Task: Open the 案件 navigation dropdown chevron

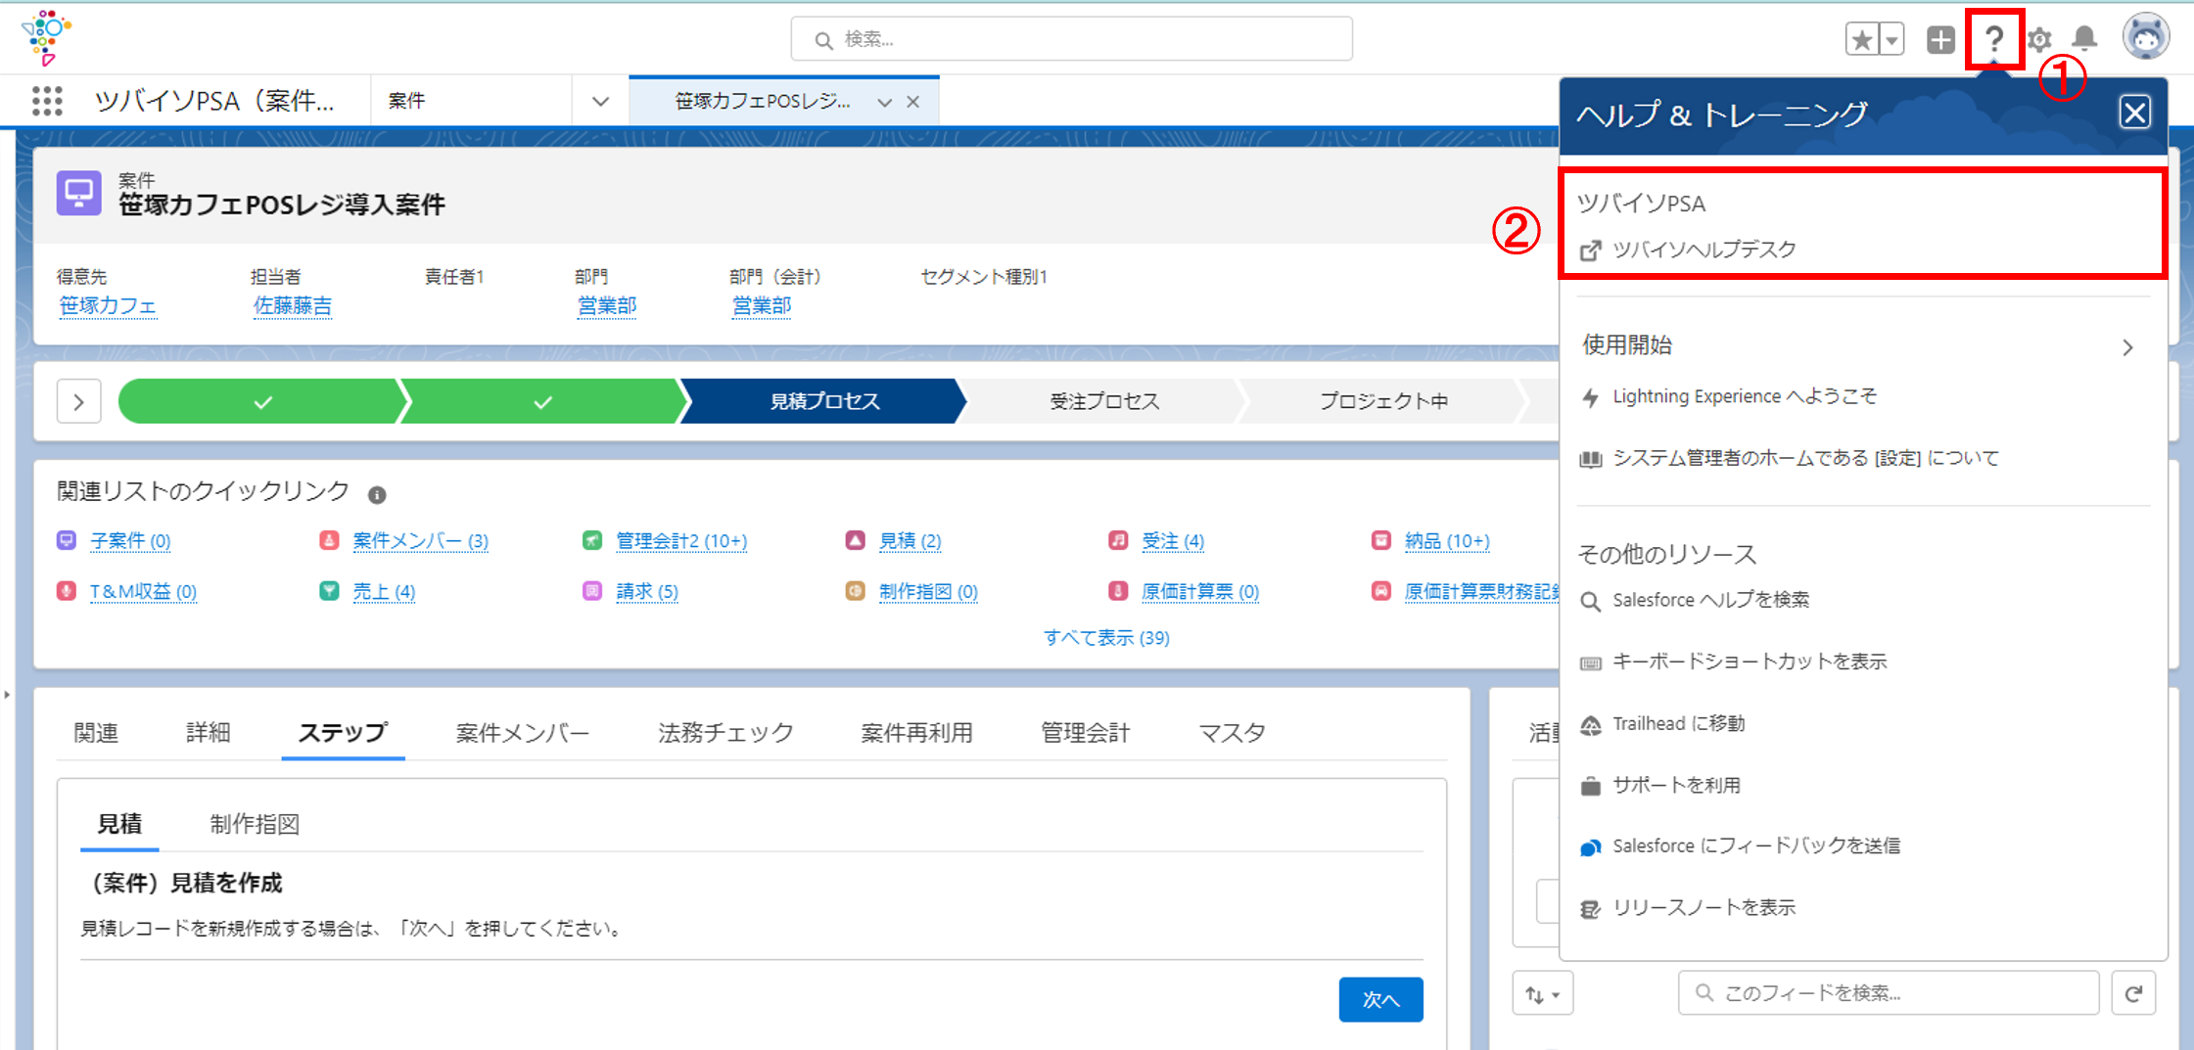Action: coord(600,101)
